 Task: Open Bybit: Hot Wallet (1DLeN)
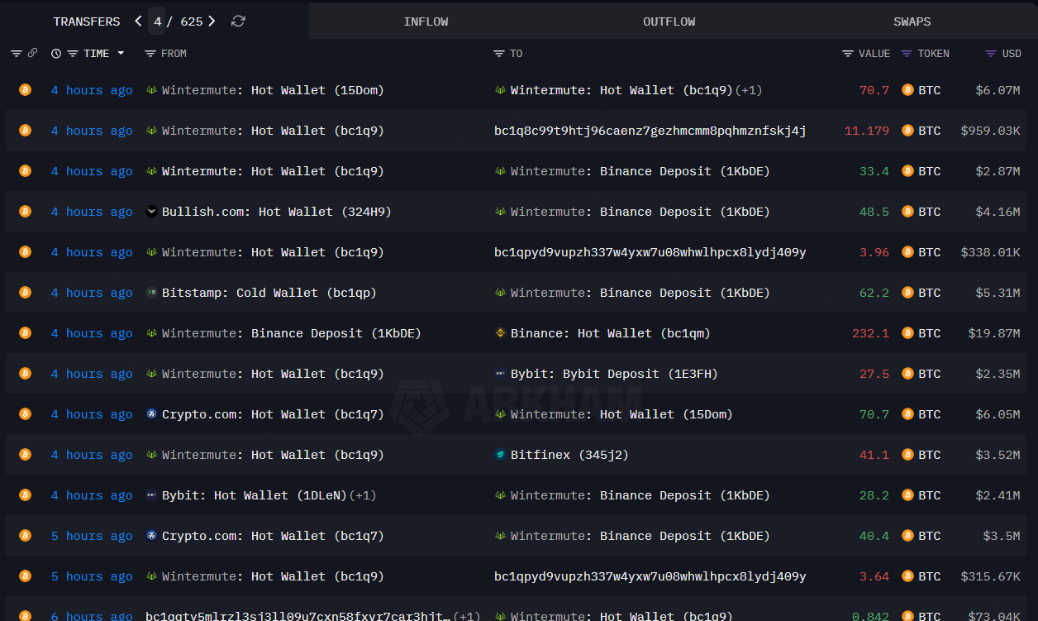pyautogui.click(x=255, y=495)
